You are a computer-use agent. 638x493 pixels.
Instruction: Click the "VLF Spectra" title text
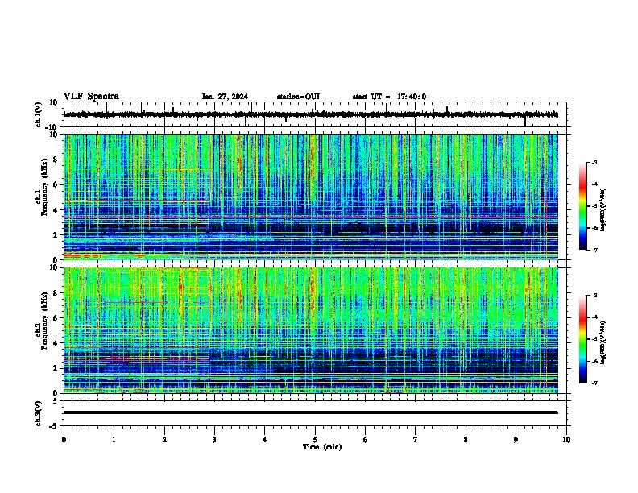point(91,97)
